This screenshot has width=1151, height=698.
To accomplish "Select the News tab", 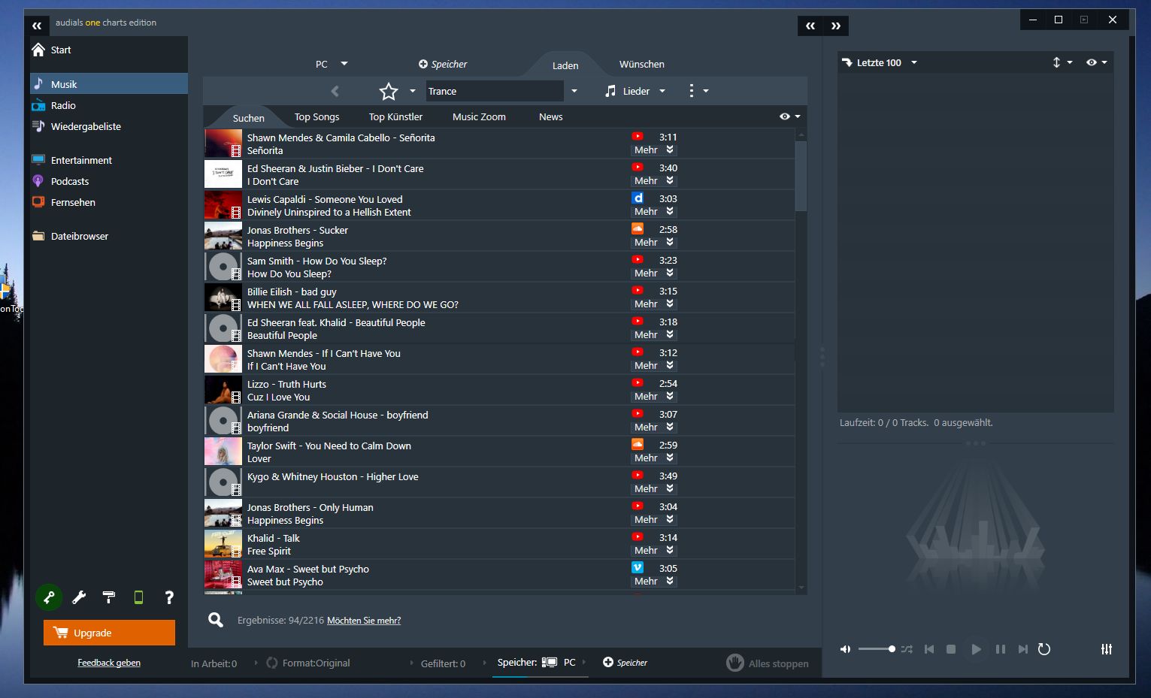I will pyautogui.click(x=550, y=117).
